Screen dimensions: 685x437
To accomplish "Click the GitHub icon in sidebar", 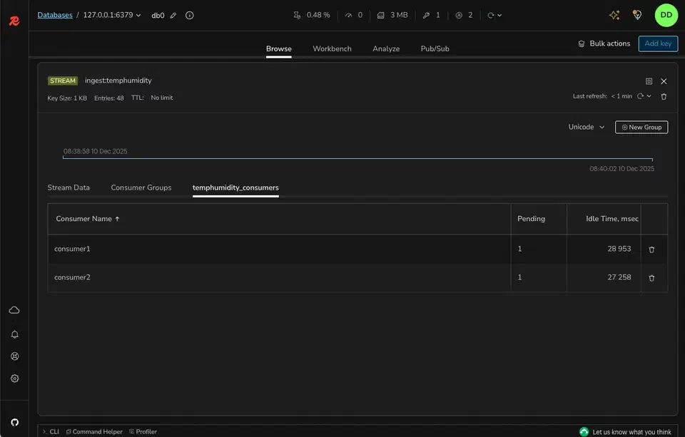I will (14, 422).
